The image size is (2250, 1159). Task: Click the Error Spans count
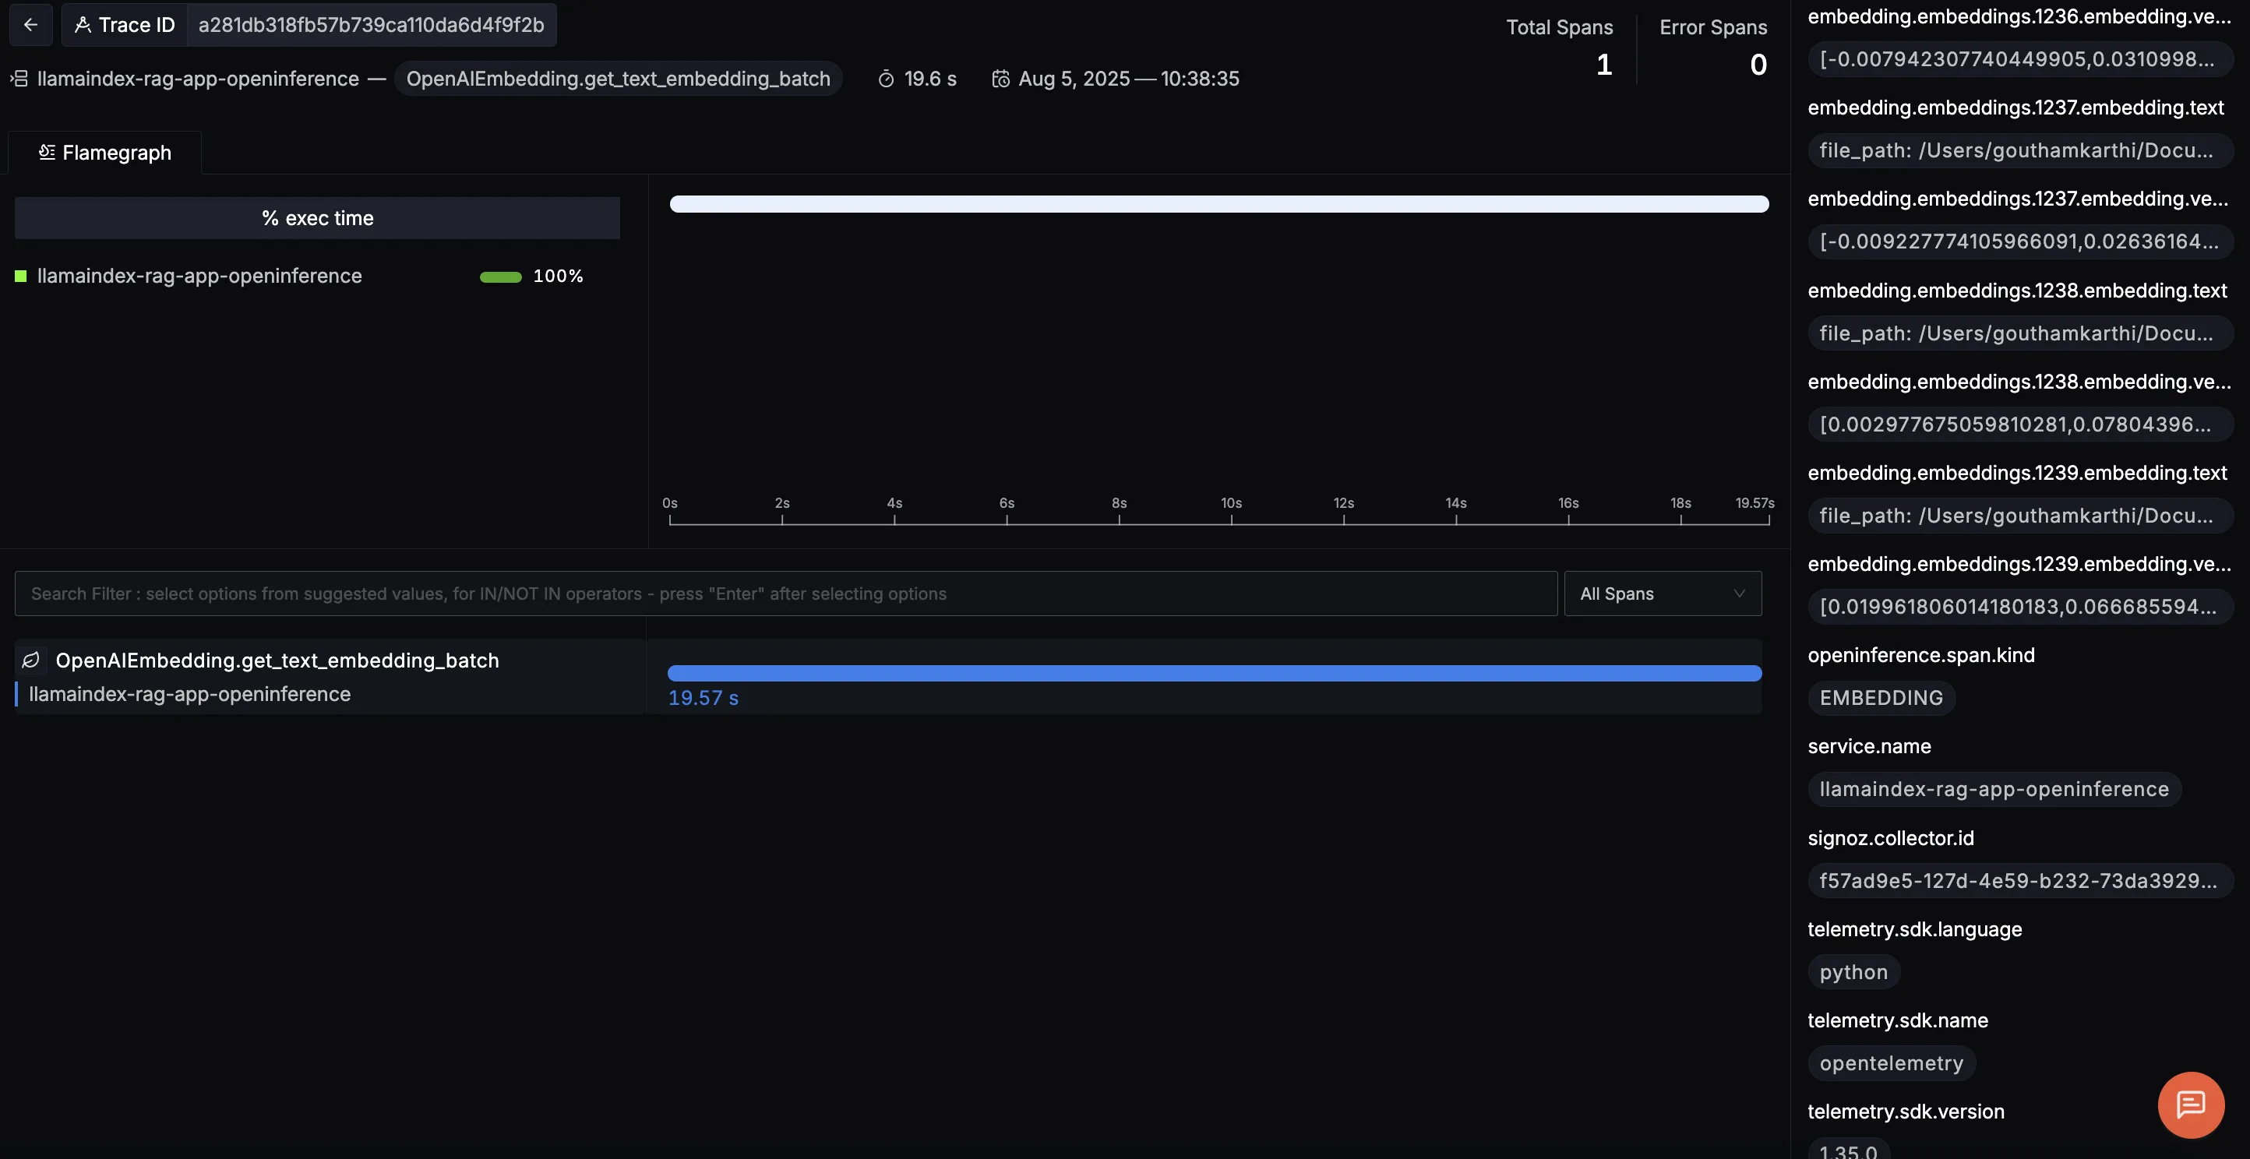click(1758, 65)
